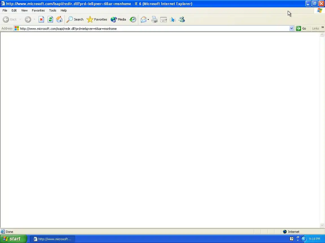
Task: Click inside the Address URL field
Action: coord(154,28)
